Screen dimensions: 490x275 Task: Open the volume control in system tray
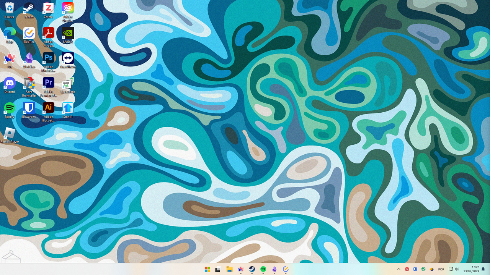click(457, 269)
